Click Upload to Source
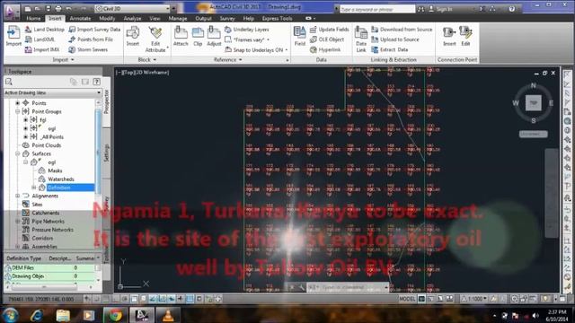 tap(395, 39)
